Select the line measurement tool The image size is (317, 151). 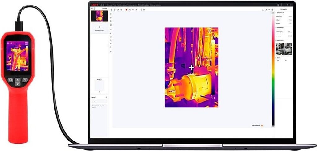pyautogui.click(x=111, y=33)
